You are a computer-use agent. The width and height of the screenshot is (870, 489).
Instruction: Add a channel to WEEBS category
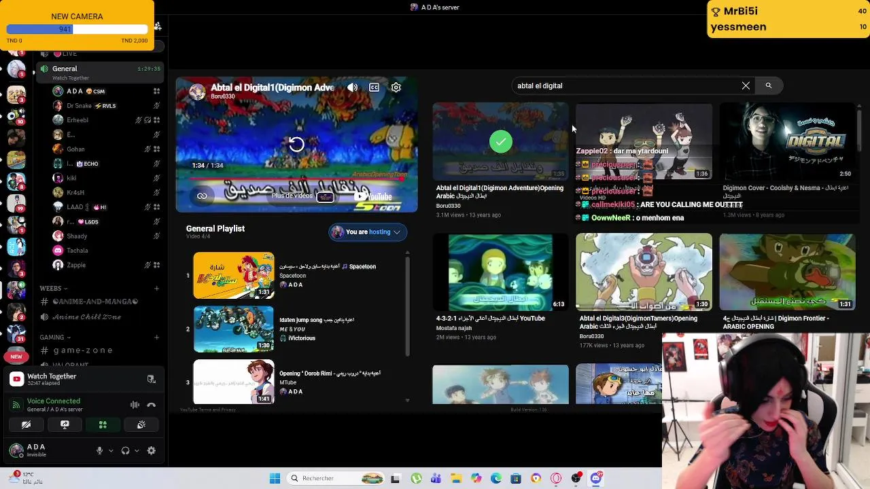156,289
